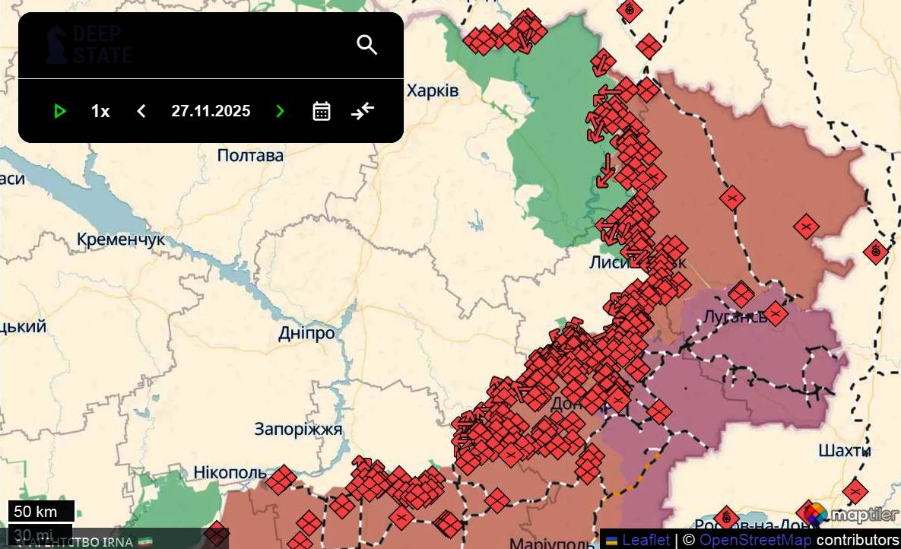This screenshot has width=901, height=549.
Task: Toggle the 1x playback speed setting
Action: [99, 111]
